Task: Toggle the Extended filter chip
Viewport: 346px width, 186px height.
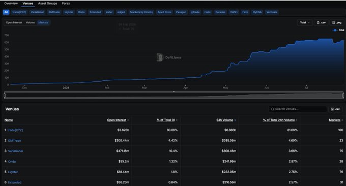Action: tap(95, 12)
